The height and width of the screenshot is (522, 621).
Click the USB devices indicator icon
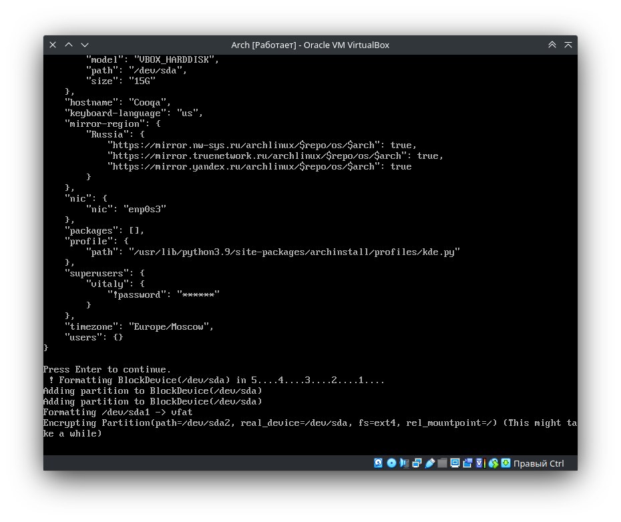430,463
